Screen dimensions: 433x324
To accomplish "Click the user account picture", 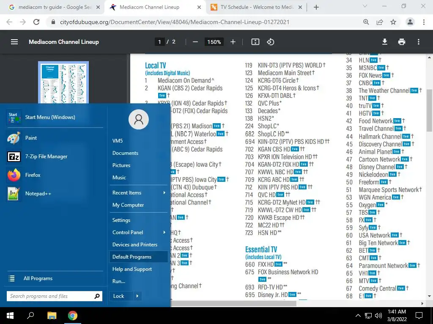I will point(139,119).
